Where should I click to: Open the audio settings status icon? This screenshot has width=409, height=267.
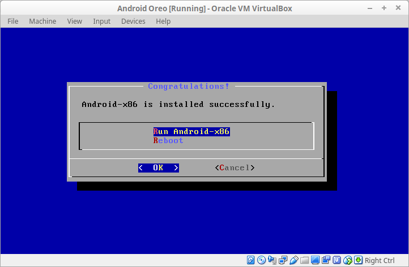coord(272,260)
